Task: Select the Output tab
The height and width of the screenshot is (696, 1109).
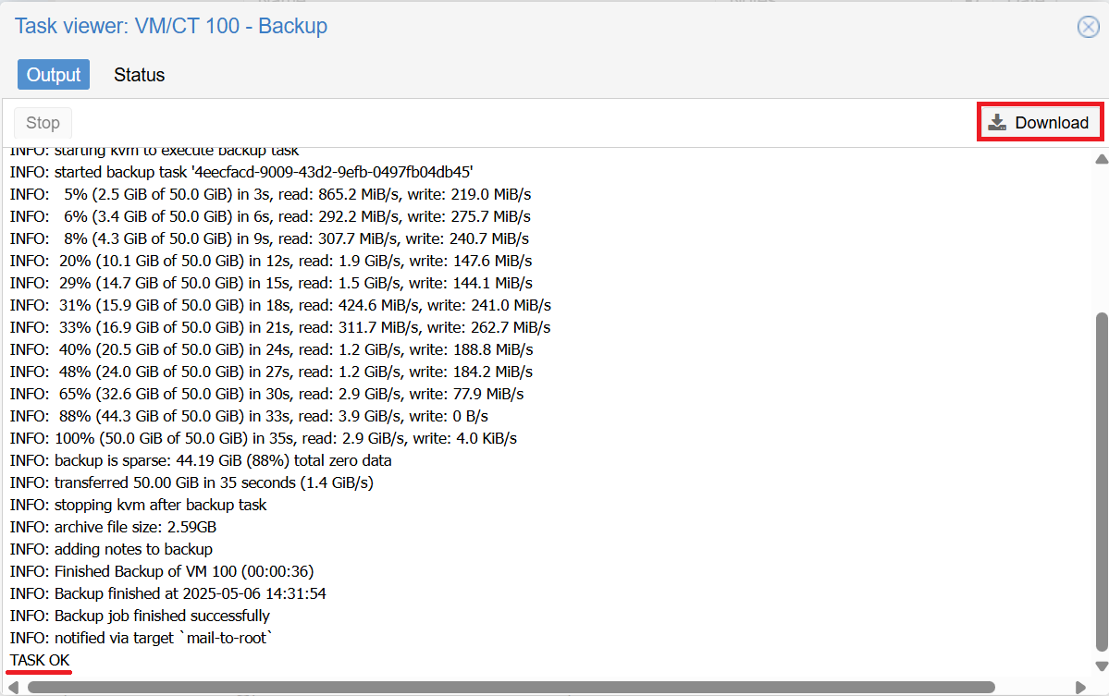Action: (x=54, y=75)
